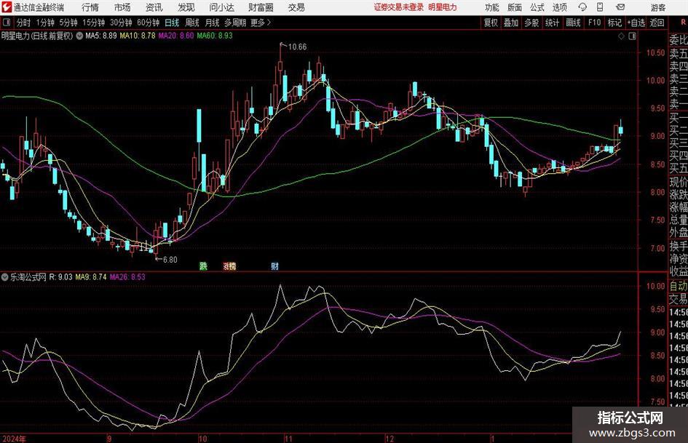This screenshot has width=688, height=443.
Task: Open the mobile phone icon in title bar
Action: [x=600, y=7]
